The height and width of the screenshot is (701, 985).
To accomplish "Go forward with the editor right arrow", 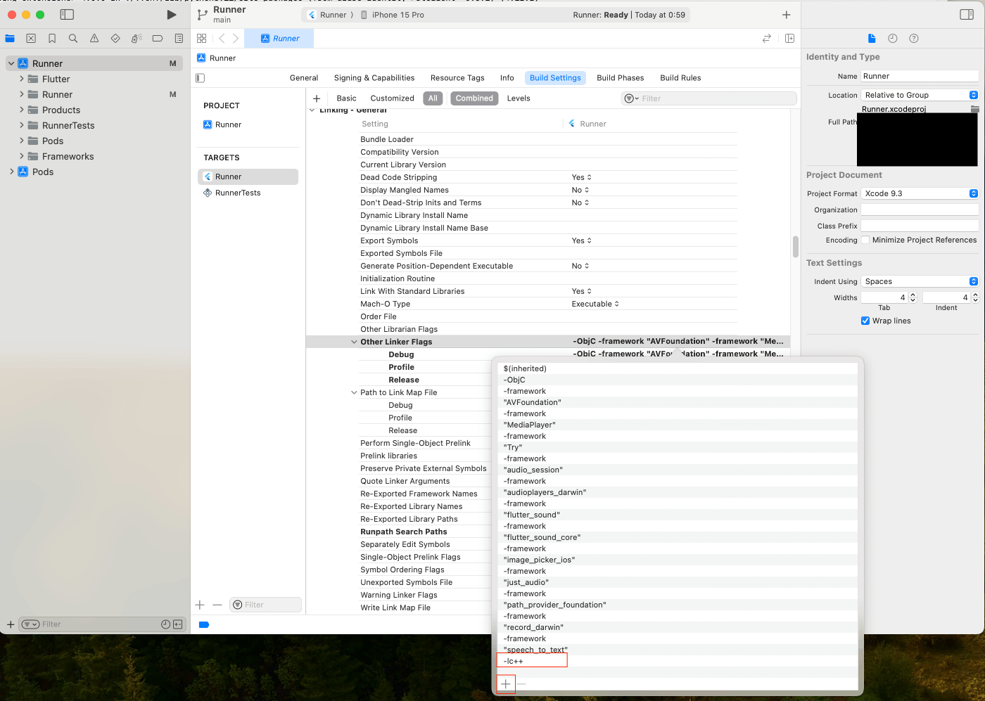I will tap(236, 39).
